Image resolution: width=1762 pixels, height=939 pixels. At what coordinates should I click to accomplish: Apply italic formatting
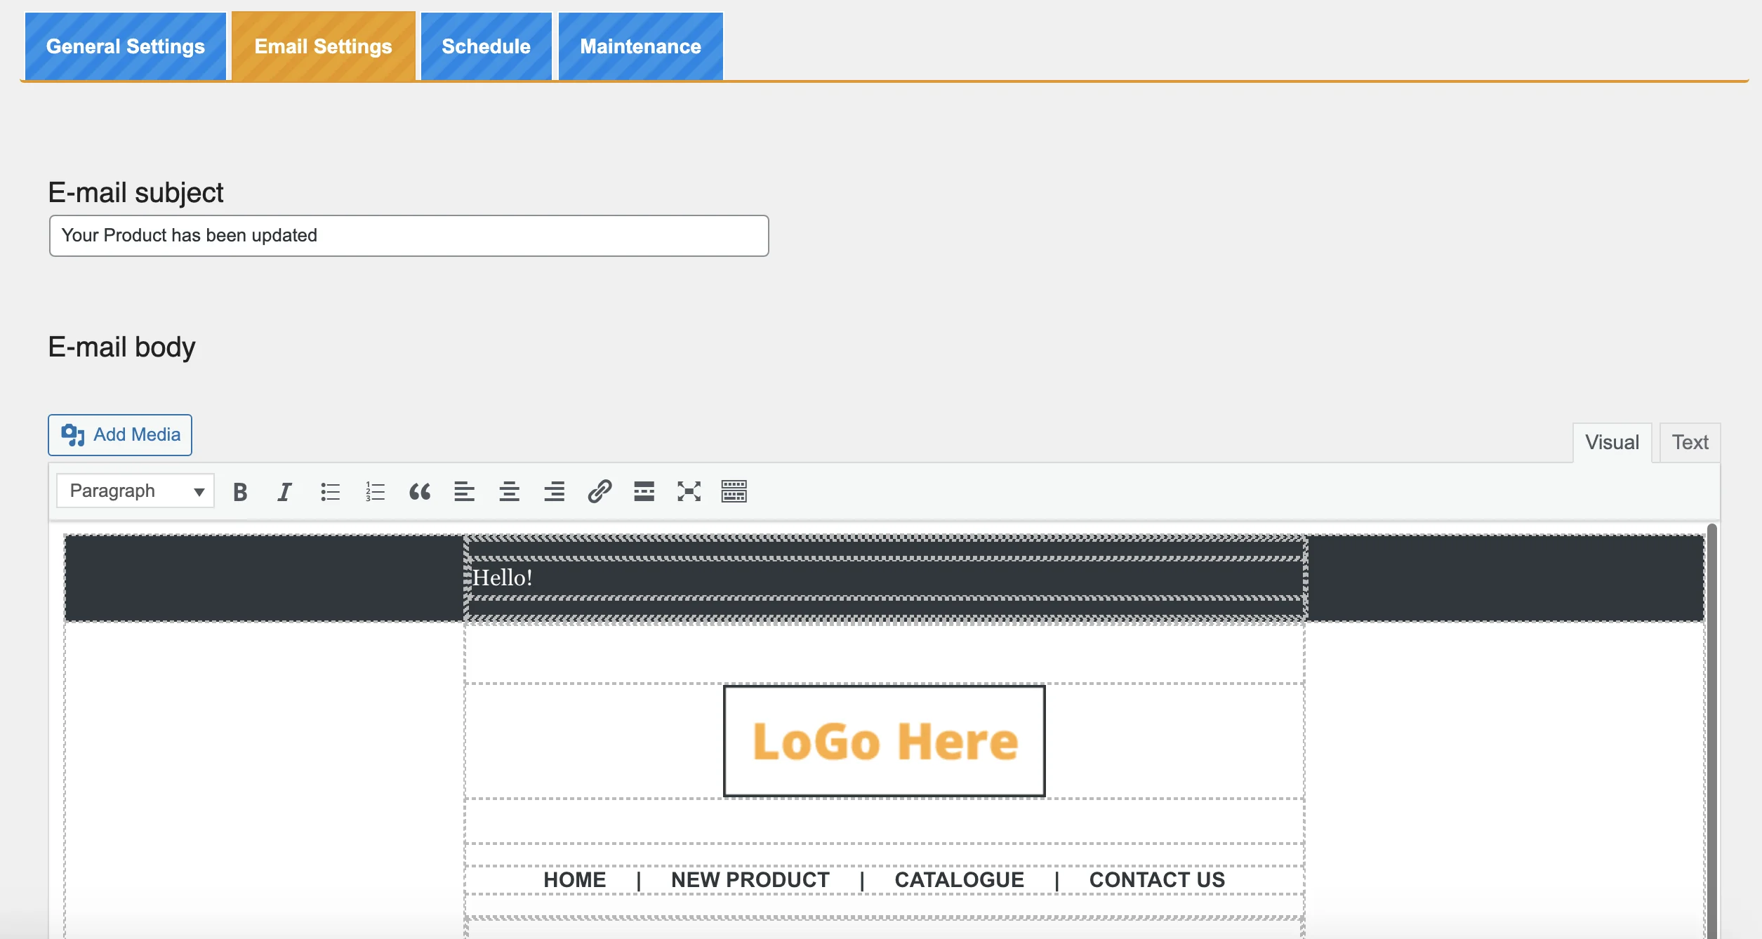(x=284, y=491)
